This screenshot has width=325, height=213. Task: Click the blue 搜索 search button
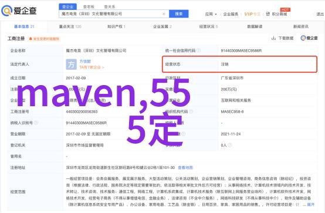[x=179, y=14]
